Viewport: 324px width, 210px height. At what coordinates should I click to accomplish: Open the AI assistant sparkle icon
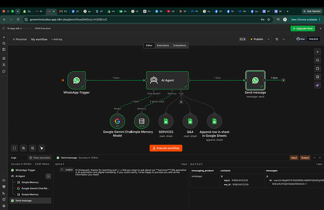pos(317,85)
